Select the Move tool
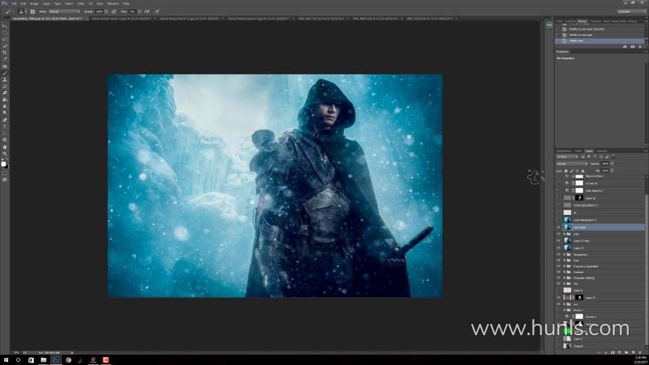The width and height of the screenshot is (649, 365). [x=5, y=26]
